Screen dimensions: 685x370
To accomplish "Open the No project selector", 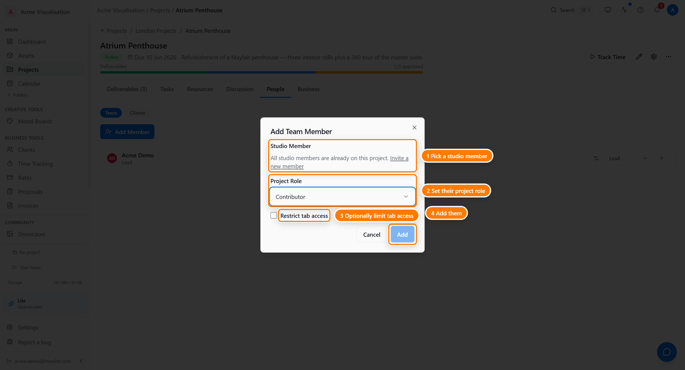I will [45, 252].
